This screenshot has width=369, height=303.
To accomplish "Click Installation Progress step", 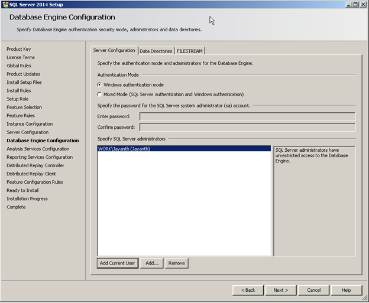I will coord(27,198).
